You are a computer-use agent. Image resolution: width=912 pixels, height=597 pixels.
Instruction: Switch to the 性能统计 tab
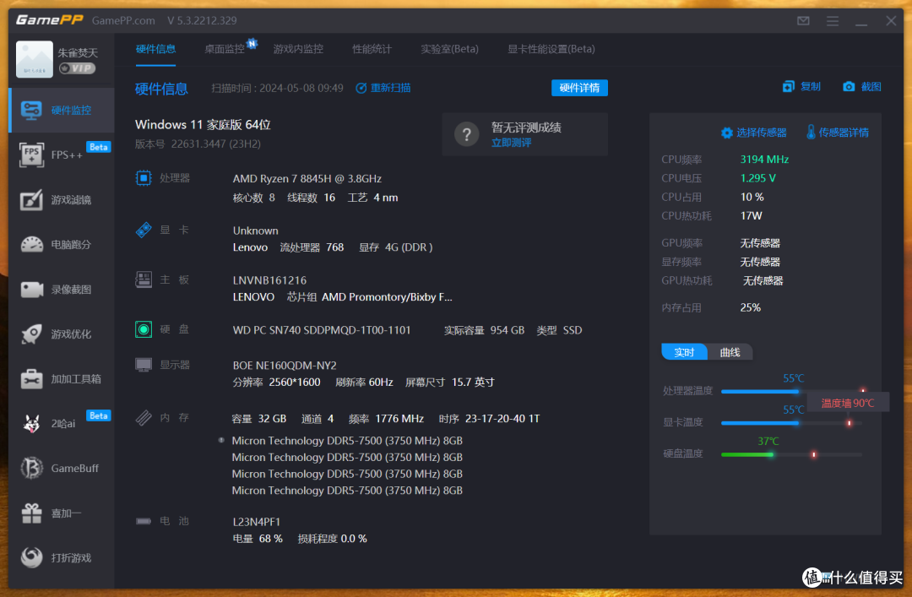[372, 49]
